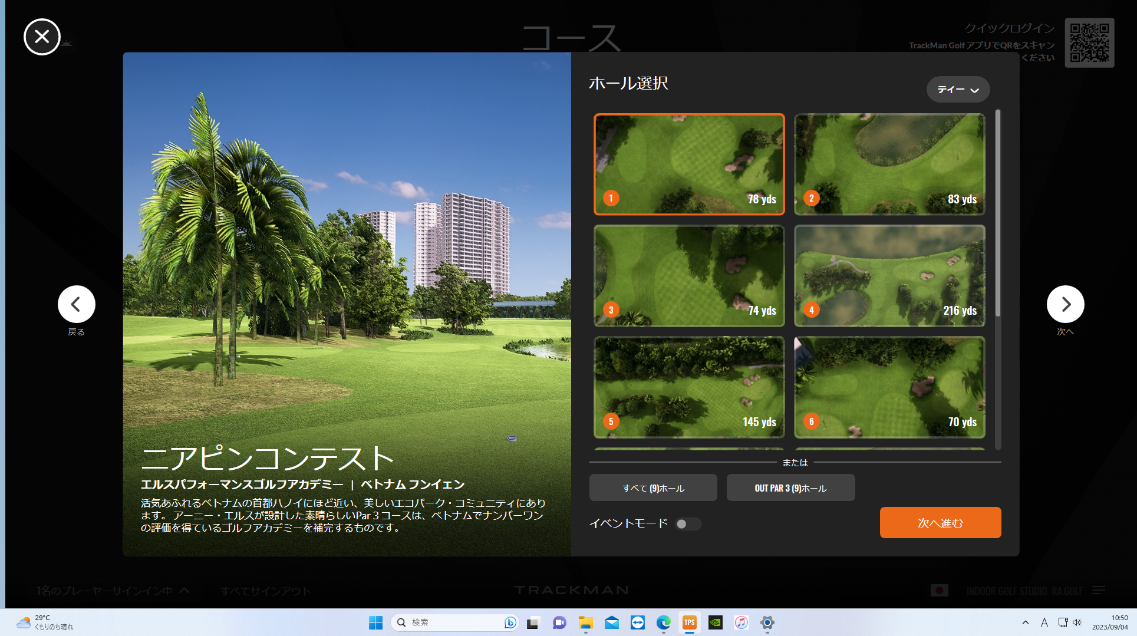Go back with the left arrow button
Image resolution: width=1137 pixels, height=636 pixels.
76,304
